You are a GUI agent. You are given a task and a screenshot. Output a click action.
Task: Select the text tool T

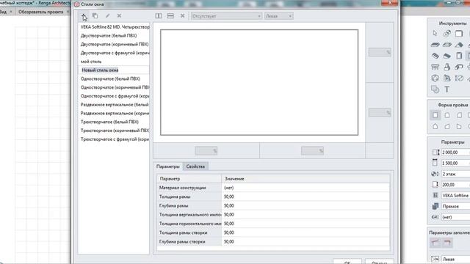[x=447, y=89]
